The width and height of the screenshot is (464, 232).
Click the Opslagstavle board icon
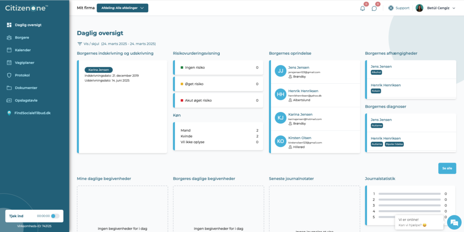(x=9, y=100)
